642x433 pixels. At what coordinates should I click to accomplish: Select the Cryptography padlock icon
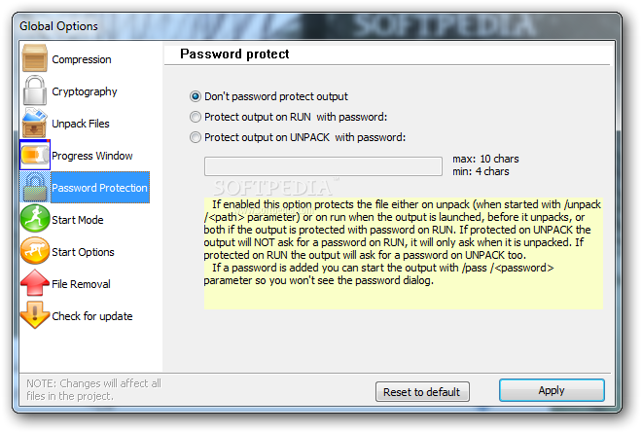point(35,90)
